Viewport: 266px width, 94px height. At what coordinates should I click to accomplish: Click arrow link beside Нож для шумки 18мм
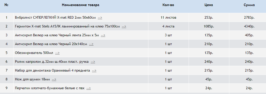pyautogui.click(x=54, y=80)
